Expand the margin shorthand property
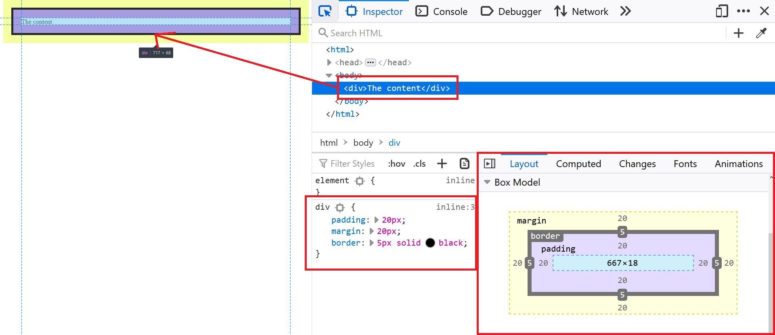 pos(371,231)
